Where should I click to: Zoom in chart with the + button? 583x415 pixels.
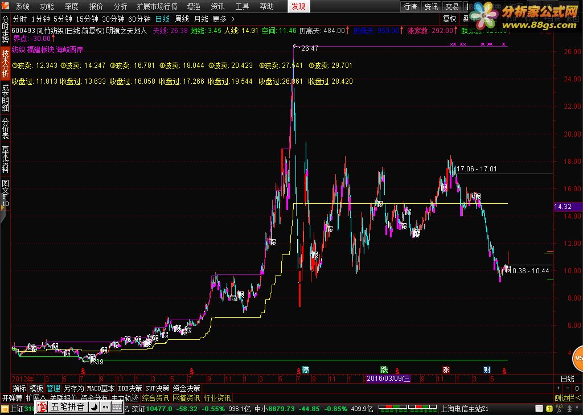(559, 388)
